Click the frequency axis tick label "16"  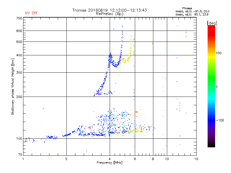[x=196, y=159]
